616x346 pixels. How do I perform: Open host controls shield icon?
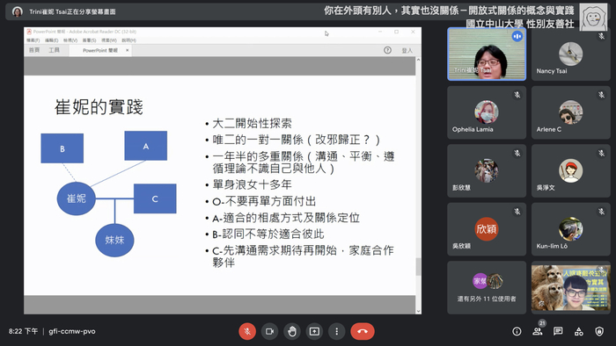599,331
